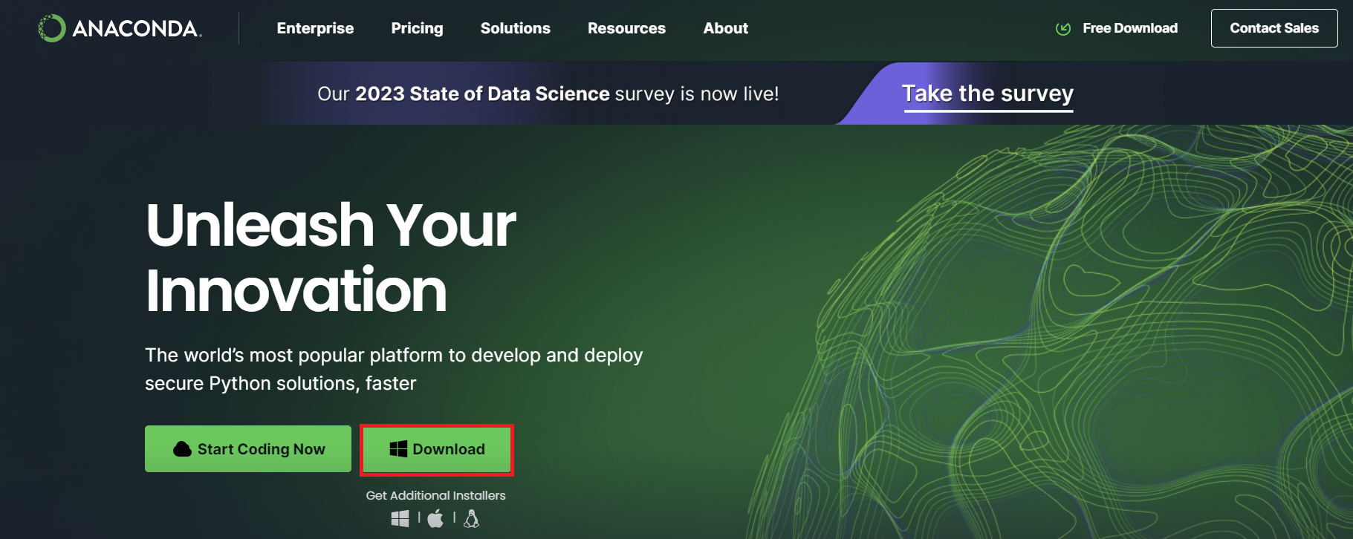The height and width of the screenshot is (539, 1353).
Task: Click the Free Download circular arrow icon
Action: point(1063,28)
